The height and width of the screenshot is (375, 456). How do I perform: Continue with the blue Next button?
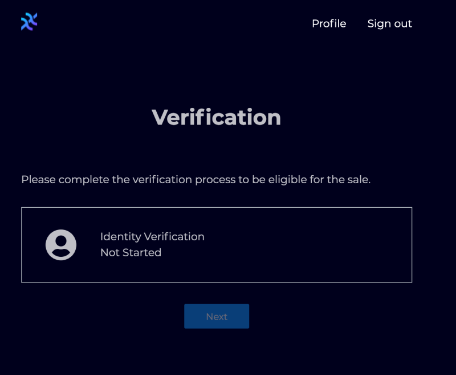pyautogui.click(x=217, y=316)
